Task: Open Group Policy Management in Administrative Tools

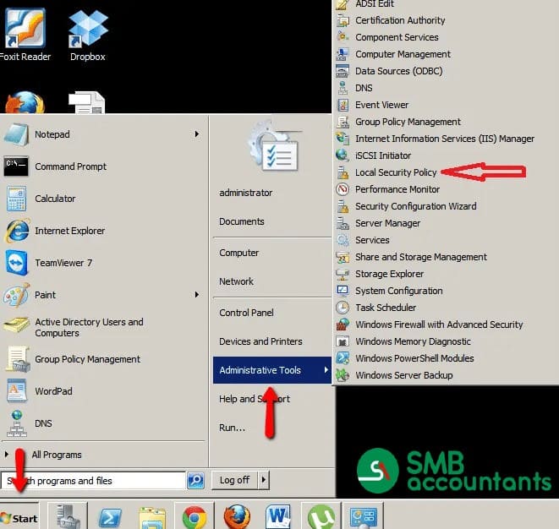Action: point(408,122)
